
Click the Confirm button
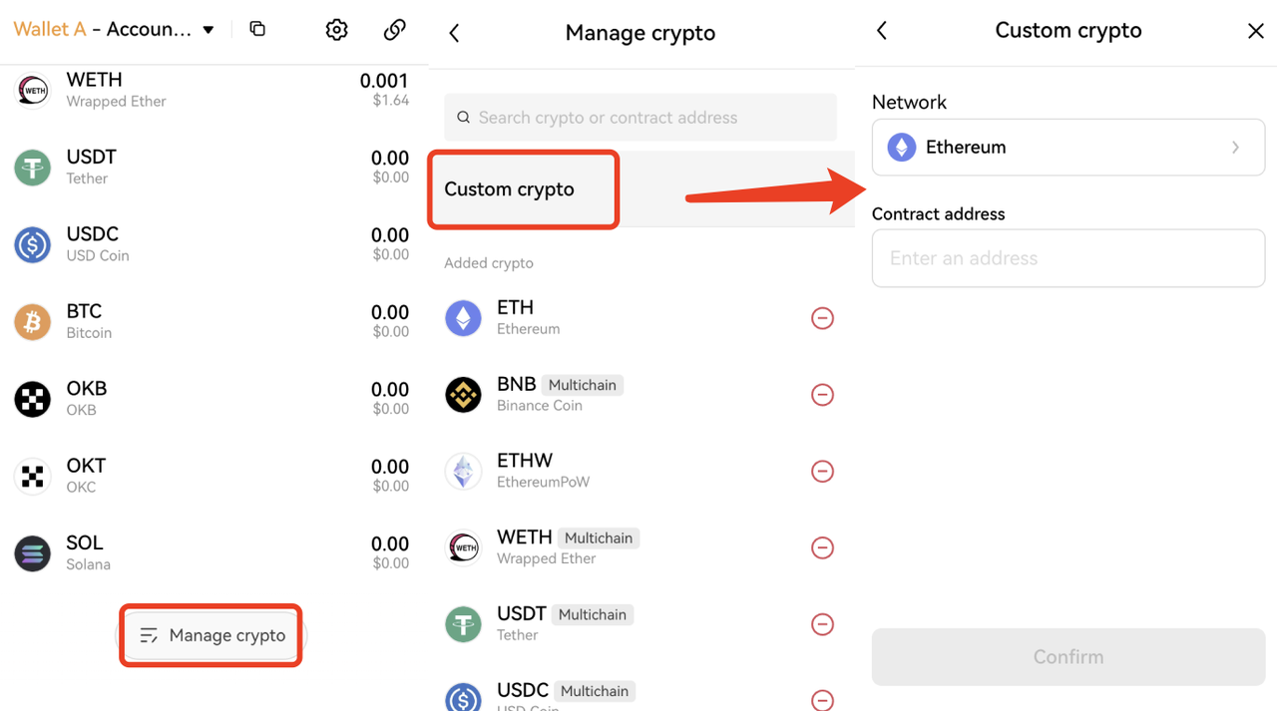[1067, 657]
